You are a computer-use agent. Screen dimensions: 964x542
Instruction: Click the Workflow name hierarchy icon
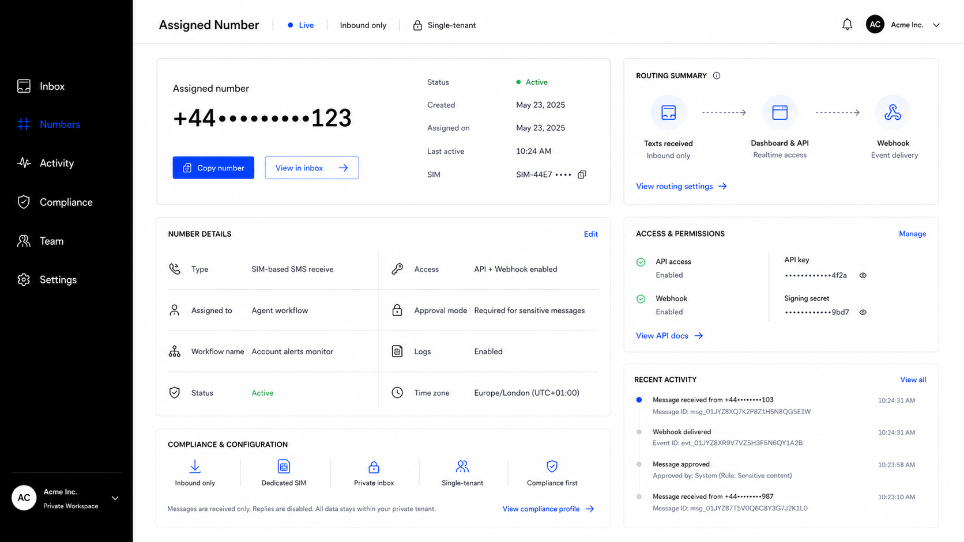[x=175, y=351]
